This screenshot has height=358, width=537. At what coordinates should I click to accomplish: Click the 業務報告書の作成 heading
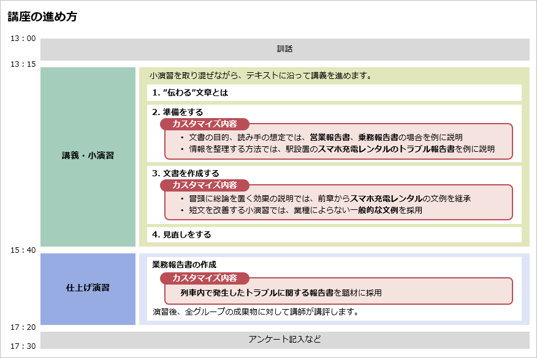[x=184, y=264]
